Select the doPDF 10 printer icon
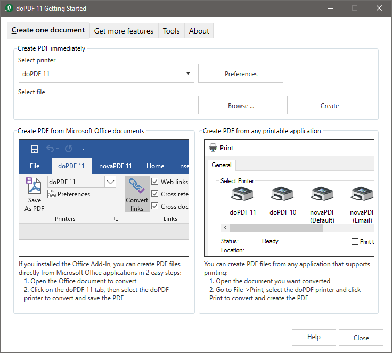Viewport: 392px width, 353px height. [282, 194]
